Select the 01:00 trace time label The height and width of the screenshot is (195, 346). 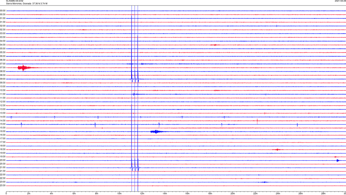click(x=3, y=18)
